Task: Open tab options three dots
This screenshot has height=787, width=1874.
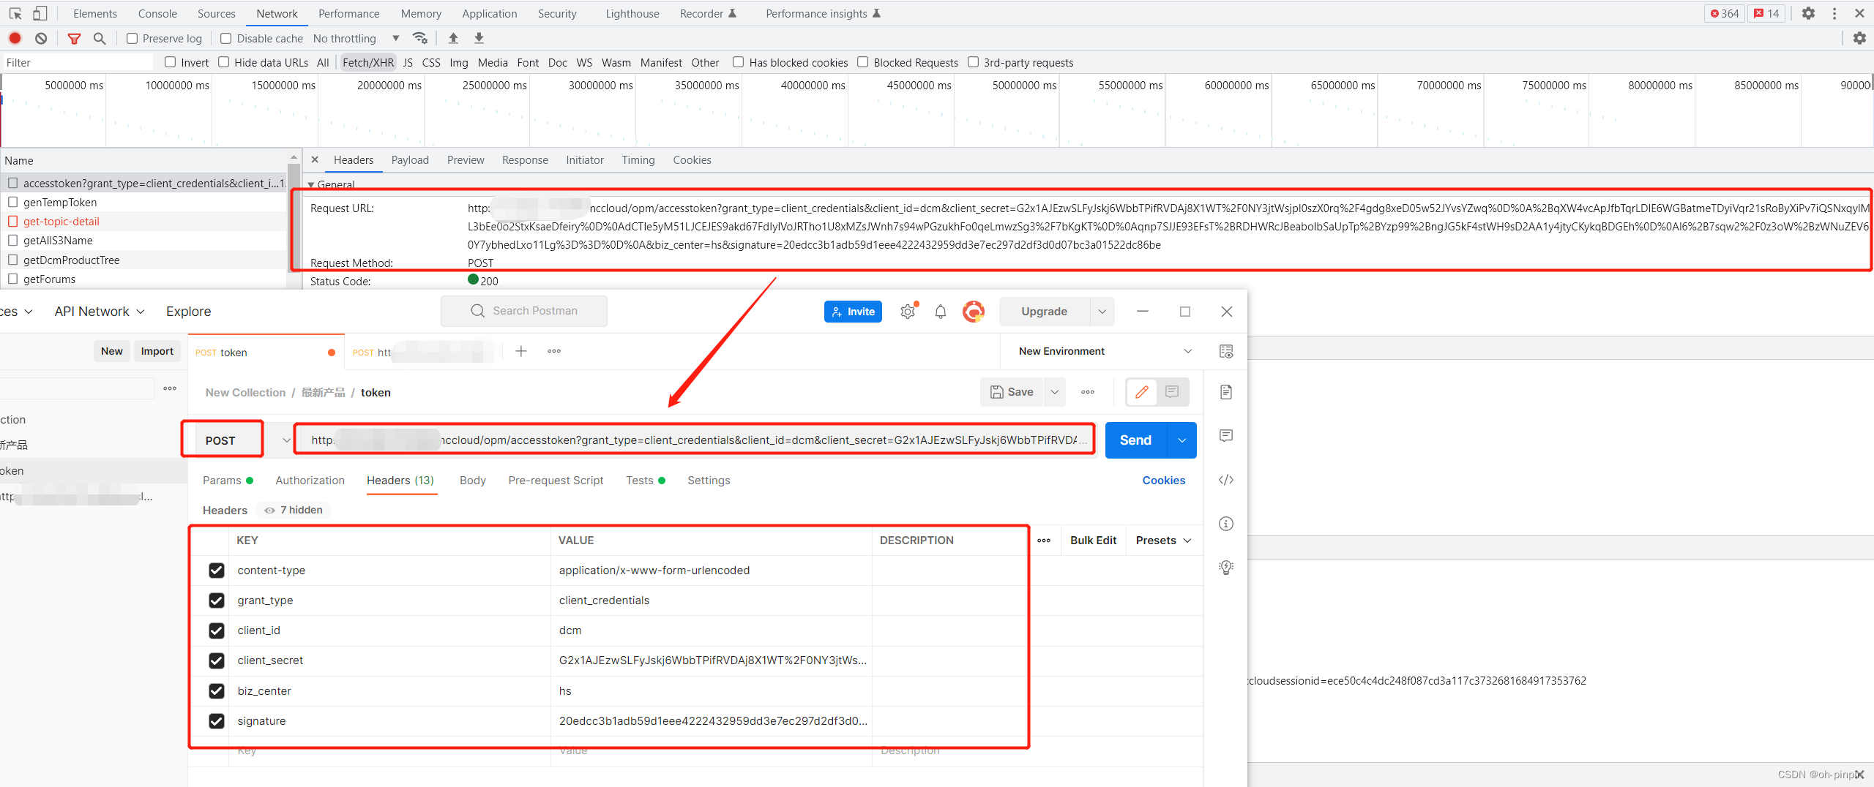Action: click(x=554, y=351)
